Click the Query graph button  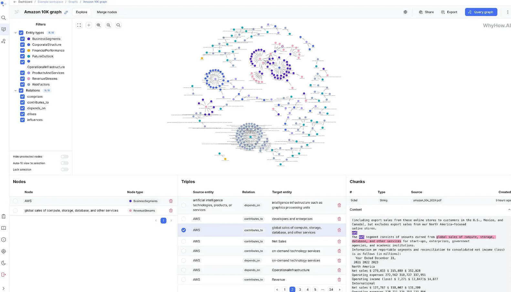point(481,12)
